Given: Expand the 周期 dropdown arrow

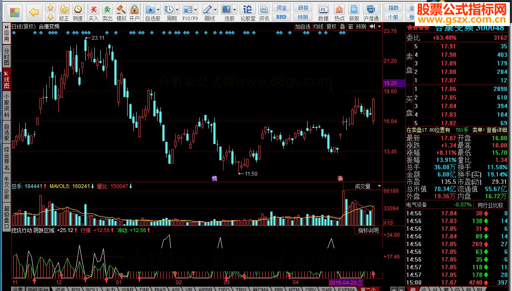Looking at the screenshot, I should pos(177,10).
